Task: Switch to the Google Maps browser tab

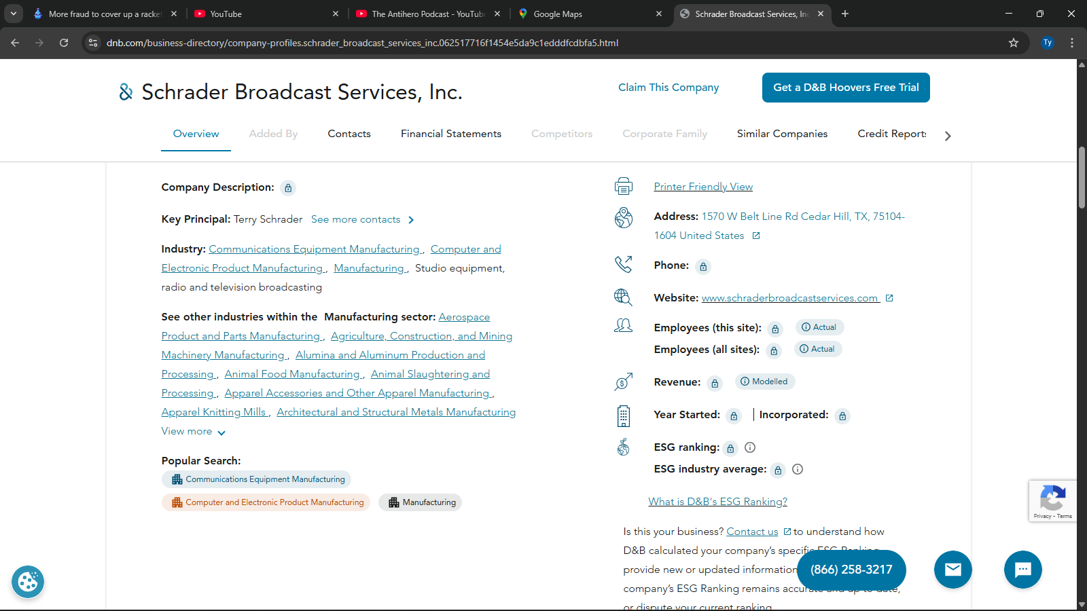Action: pos(590,14)
